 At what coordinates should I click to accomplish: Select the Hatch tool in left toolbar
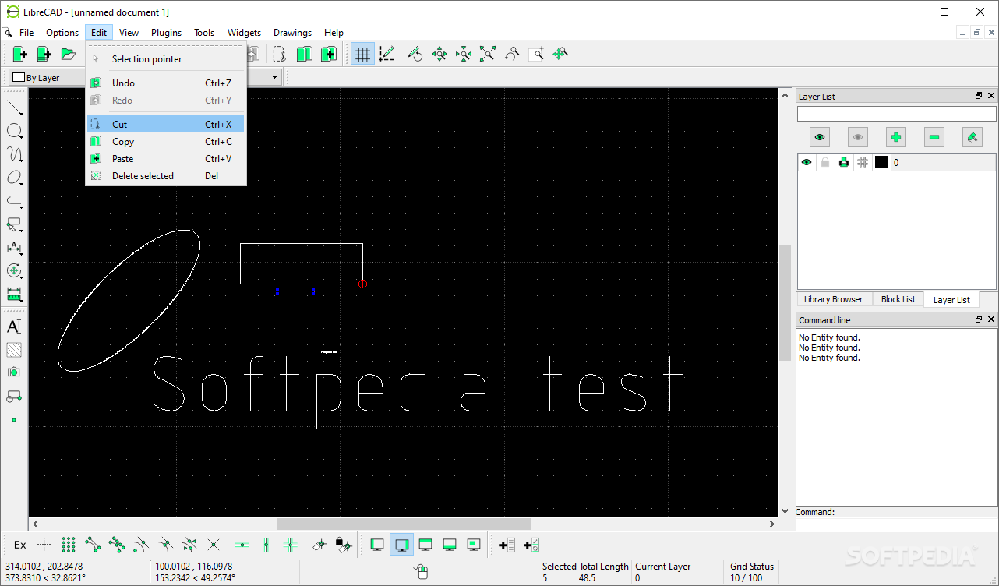pos(14,350)
